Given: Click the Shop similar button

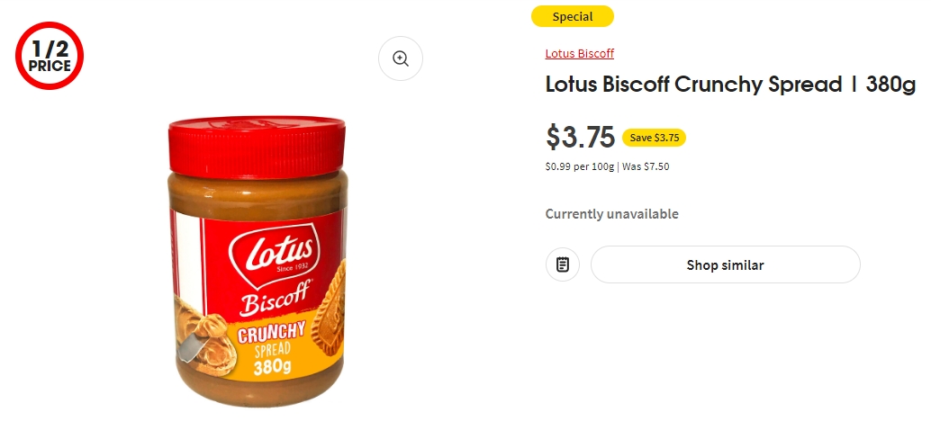Looking at the screenshot, I should [x=725, y=264].
